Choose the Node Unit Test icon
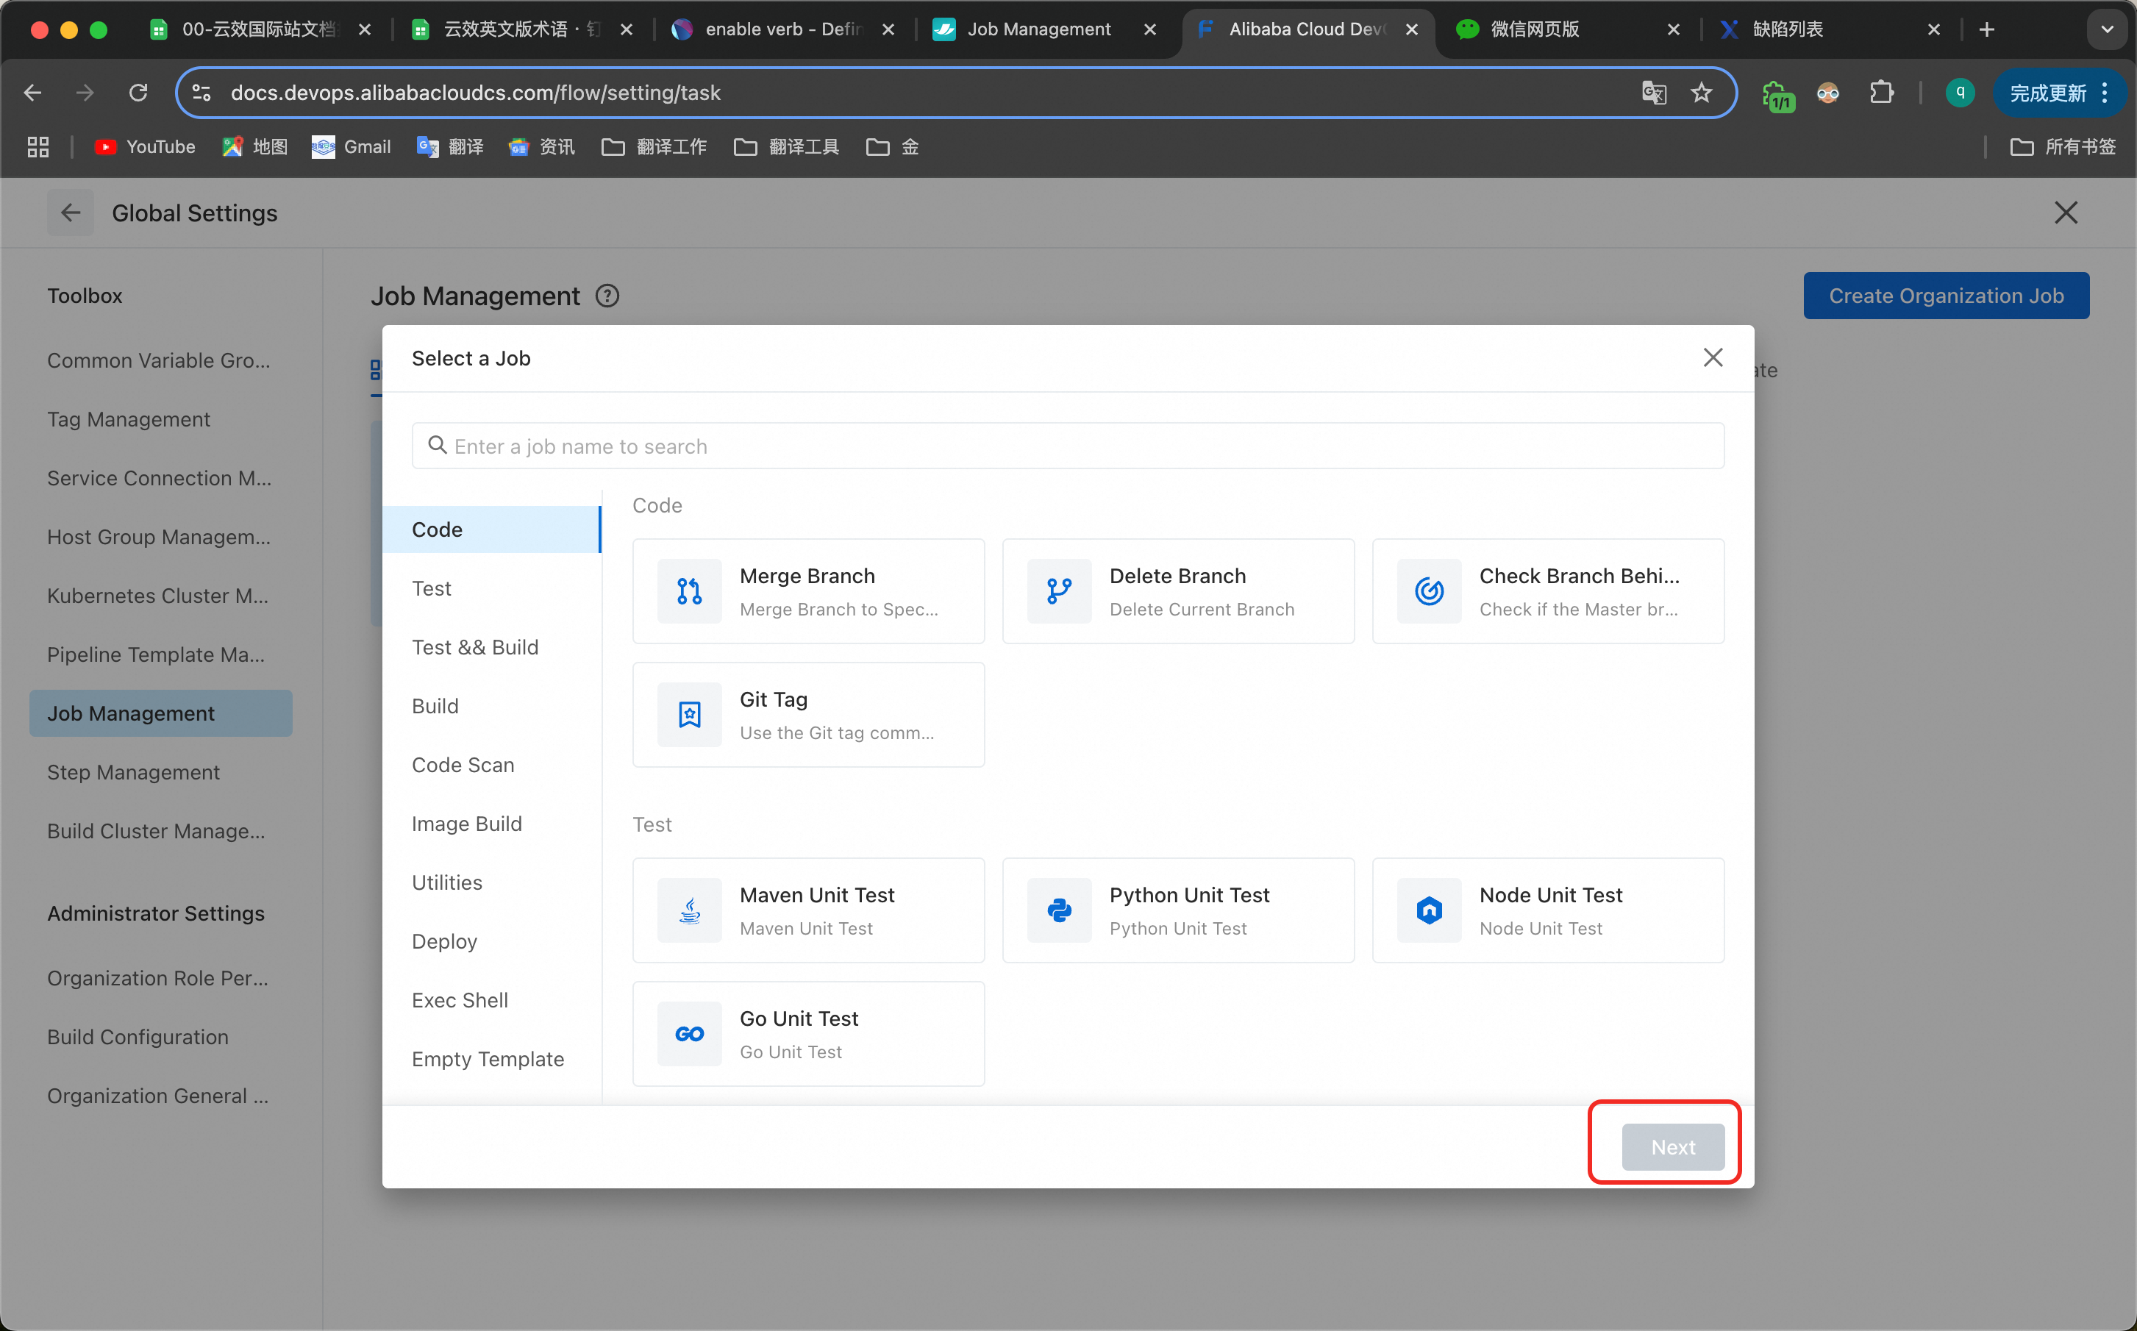This screenshot has height=1331, width=2137. tap(1429, 910)
